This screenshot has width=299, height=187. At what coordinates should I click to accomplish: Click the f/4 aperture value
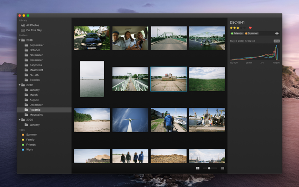262,63
